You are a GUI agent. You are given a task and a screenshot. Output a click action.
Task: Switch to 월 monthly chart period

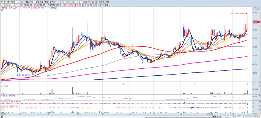click(43, 2)
